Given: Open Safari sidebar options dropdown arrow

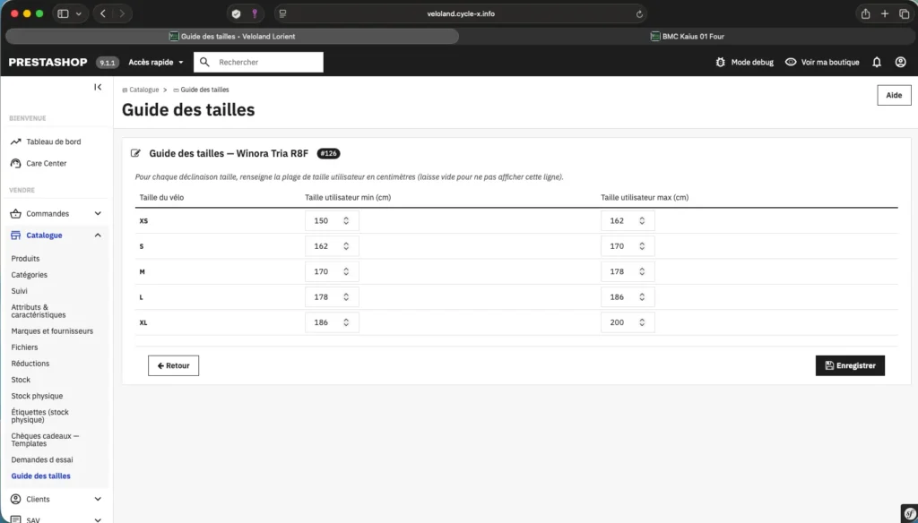Looking at the screenshot, I should pyautogui.click(x=79, y=13).
